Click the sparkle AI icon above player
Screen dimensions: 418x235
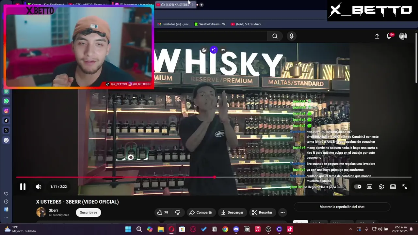(214, 50)
